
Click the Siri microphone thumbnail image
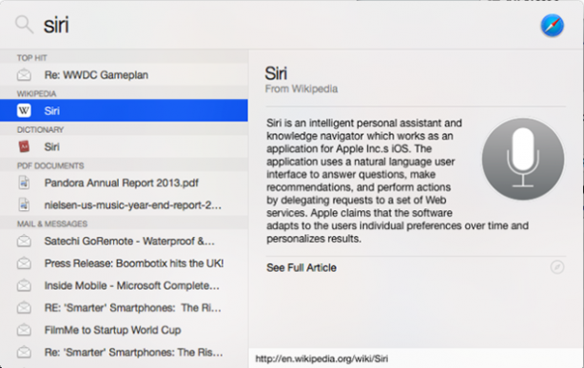click(x=523, y=159)
